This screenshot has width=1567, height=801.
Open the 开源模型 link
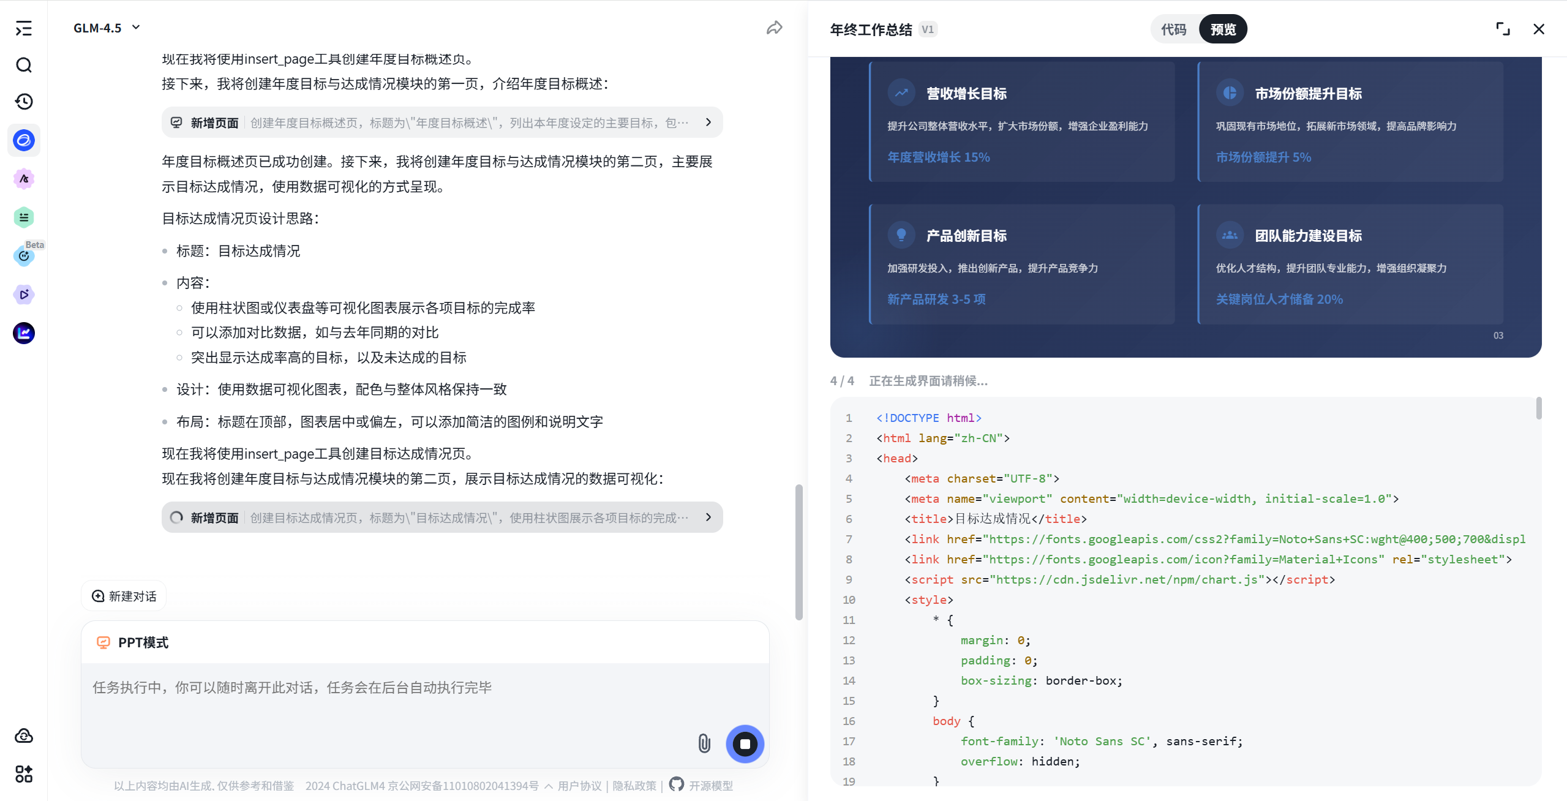710,786
